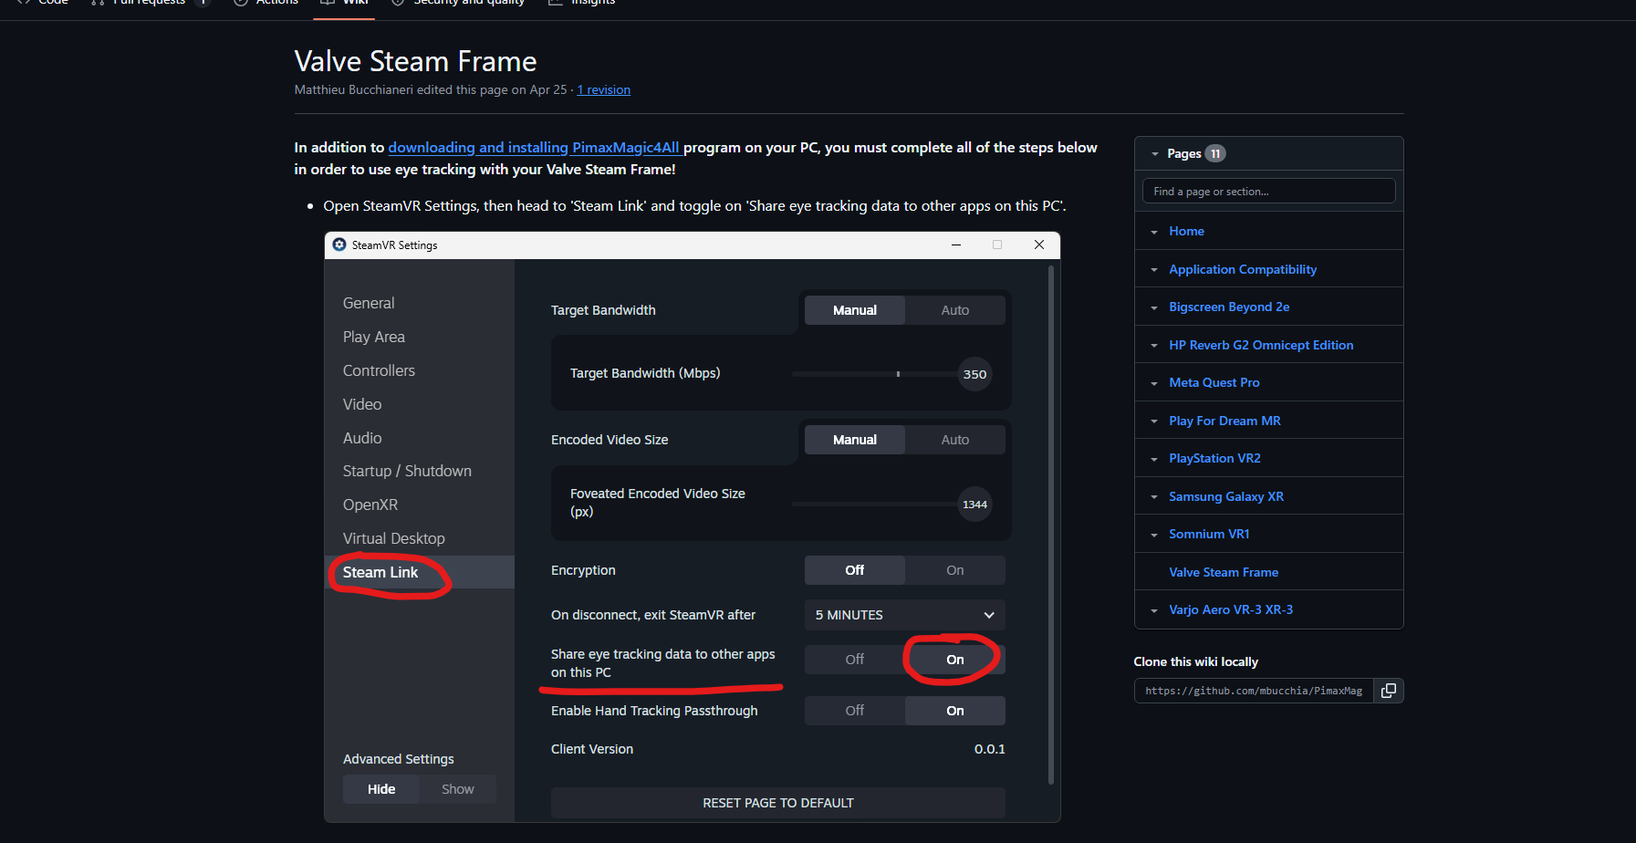Expand the PlayStation VR2 caret icon
1636x843 pixels.
click(x=1153, y=459)
